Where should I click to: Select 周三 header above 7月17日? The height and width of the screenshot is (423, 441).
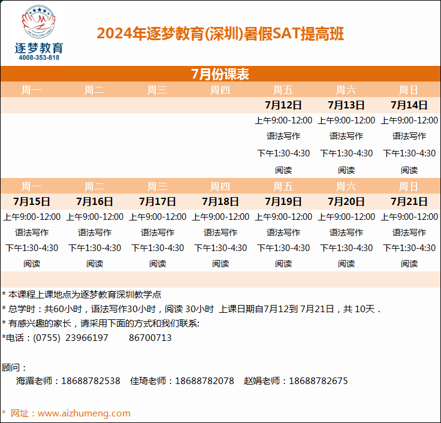(158, 186)
